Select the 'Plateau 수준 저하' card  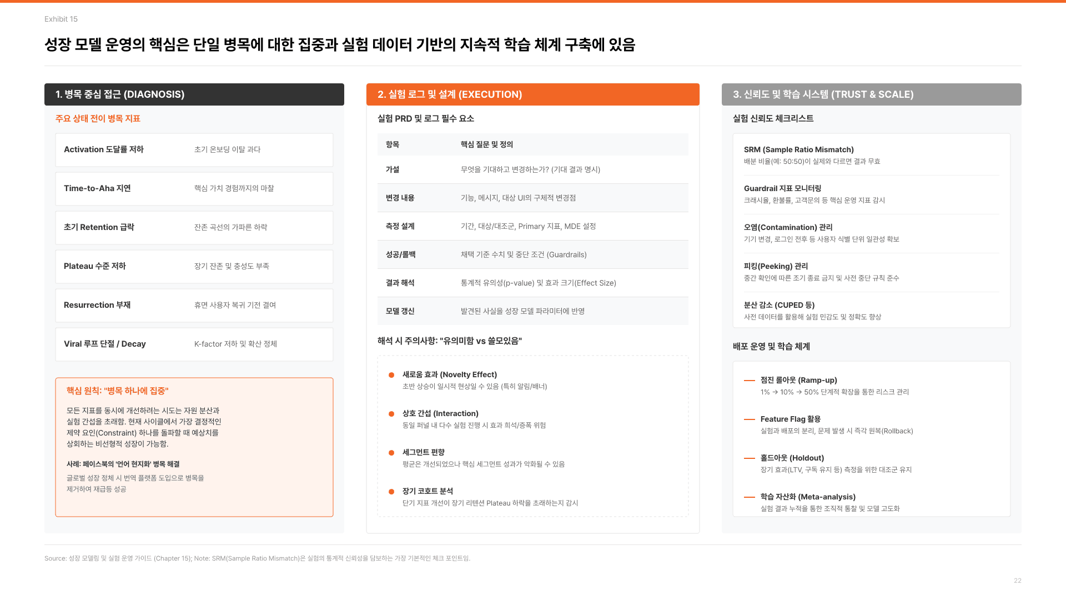click(194, 267)
